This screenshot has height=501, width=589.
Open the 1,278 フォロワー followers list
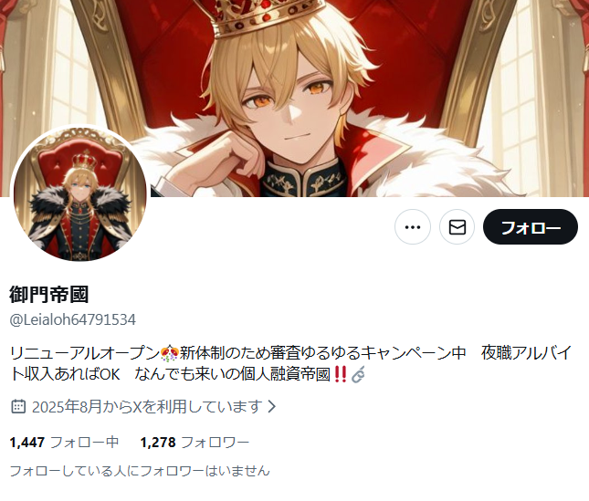click(x=195, y=442)
